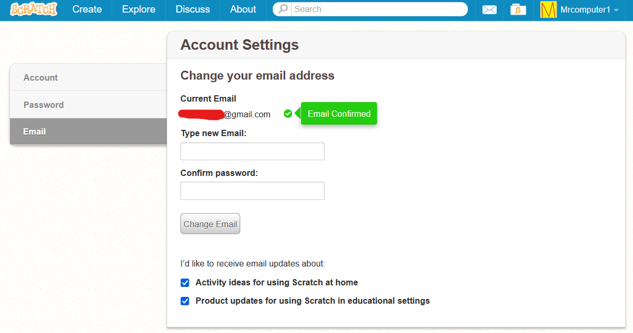Image resolution: width=633 pixels, height=333 pixels.
Task: Click the Email Confirmed green badge
Action: [339, 114]
